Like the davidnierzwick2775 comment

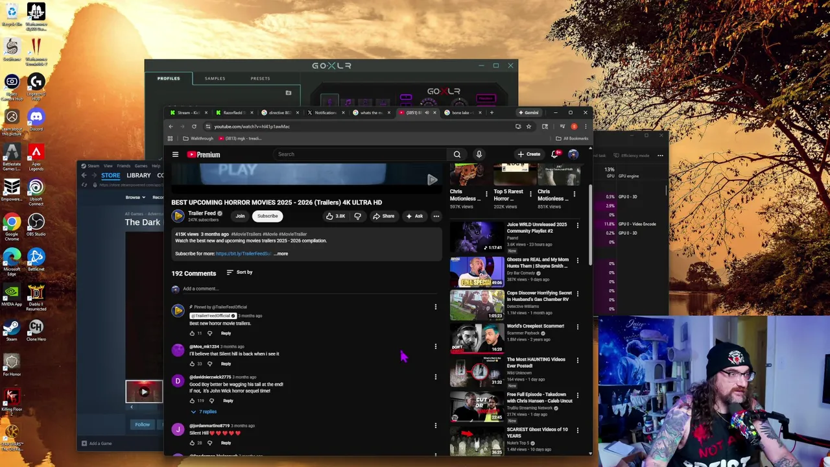point(192,401)
